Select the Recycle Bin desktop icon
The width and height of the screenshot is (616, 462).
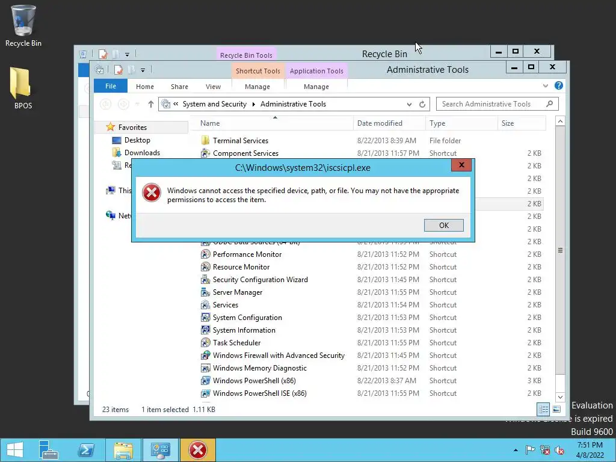23,26
